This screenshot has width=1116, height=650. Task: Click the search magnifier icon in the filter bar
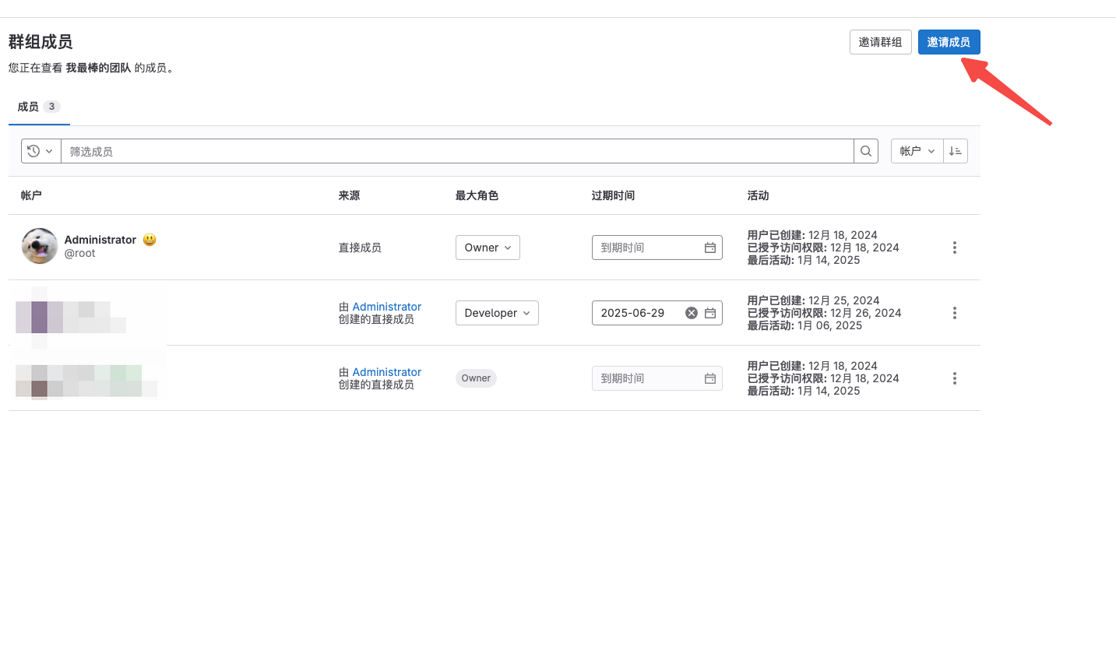click(x=865, y=151)
